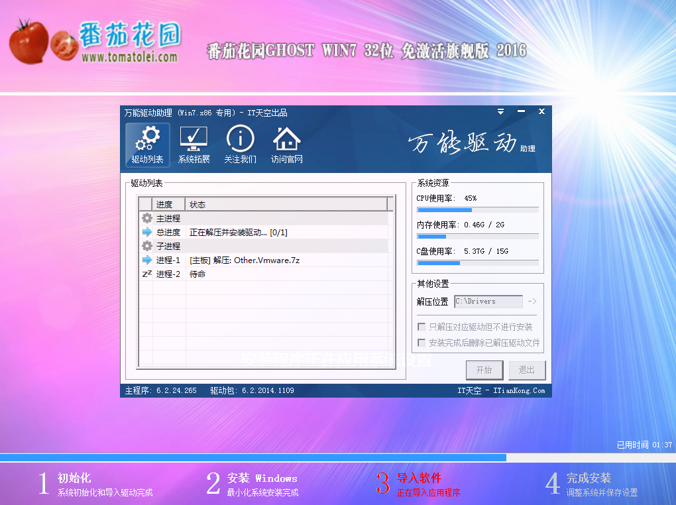This screenshot has height=505, width=676.
Task: Click step 3 导入软件 in installer steps
Action: [x=418, y=484]
